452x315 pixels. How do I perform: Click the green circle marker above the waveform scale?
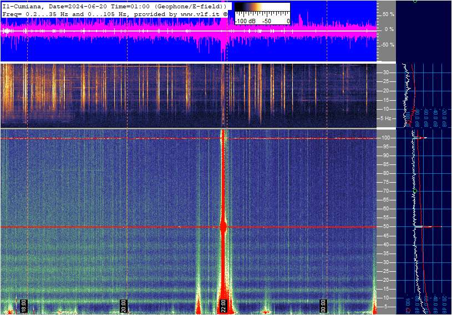415,1
